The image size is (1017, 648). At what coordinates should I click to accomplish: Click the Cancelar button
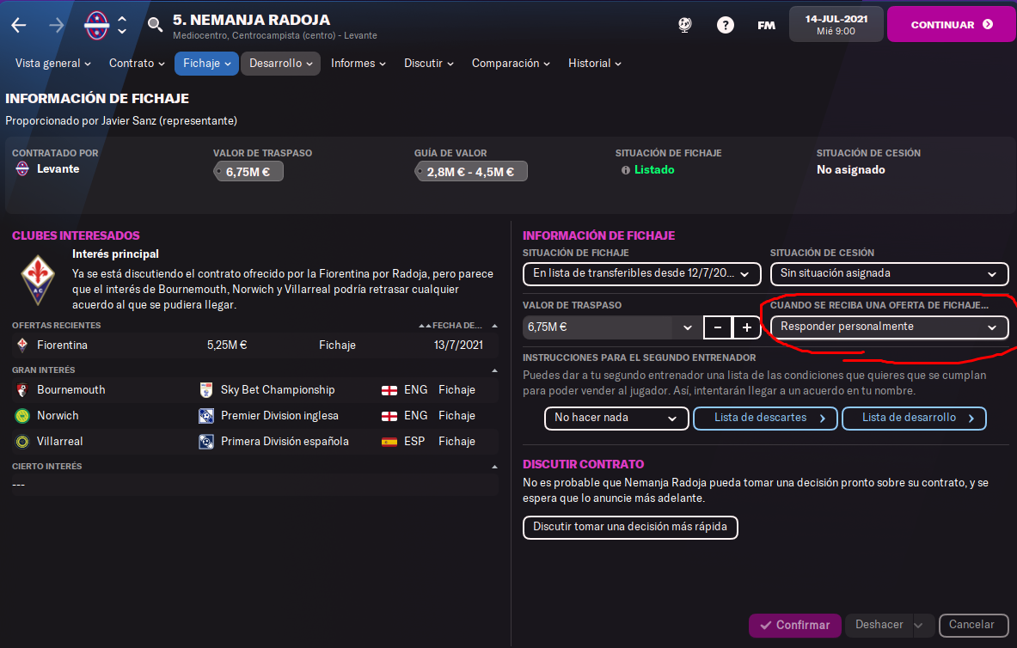973,626
